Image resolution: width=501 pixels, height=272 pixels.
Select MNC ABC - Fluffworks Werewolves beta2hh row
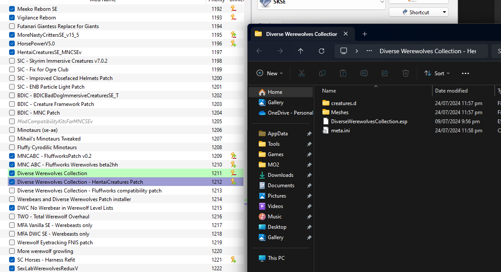pos(122,164)
